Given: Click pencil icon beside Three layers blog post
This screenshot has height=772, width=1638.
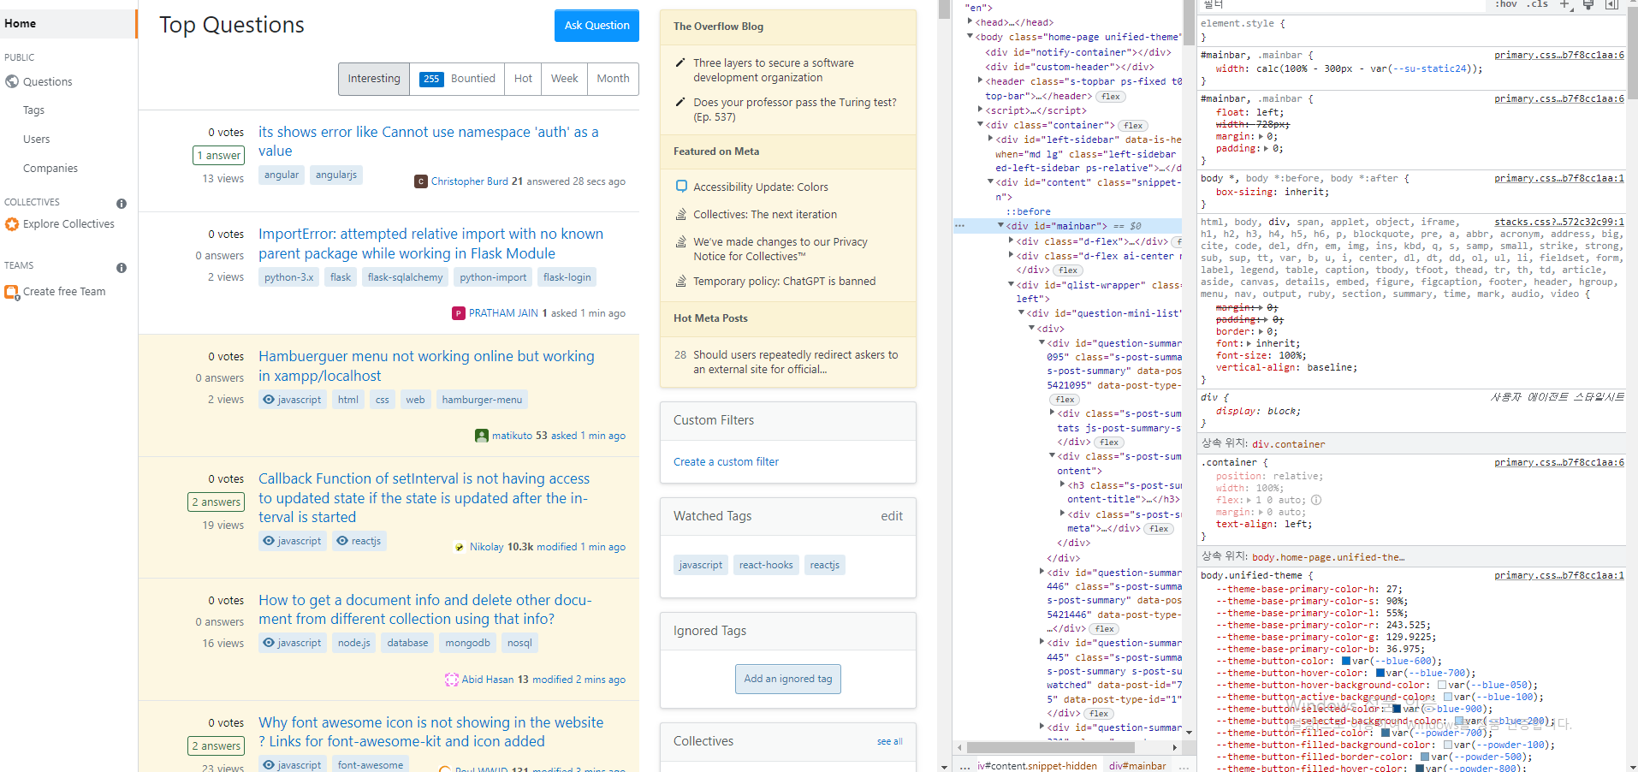Looking at the screenshot, I should [680, 62].
